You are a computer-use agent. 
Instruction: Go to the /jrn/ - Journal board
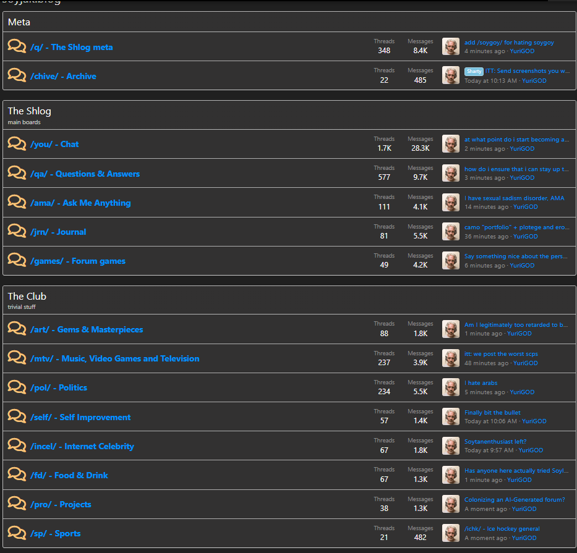point(58,232)
